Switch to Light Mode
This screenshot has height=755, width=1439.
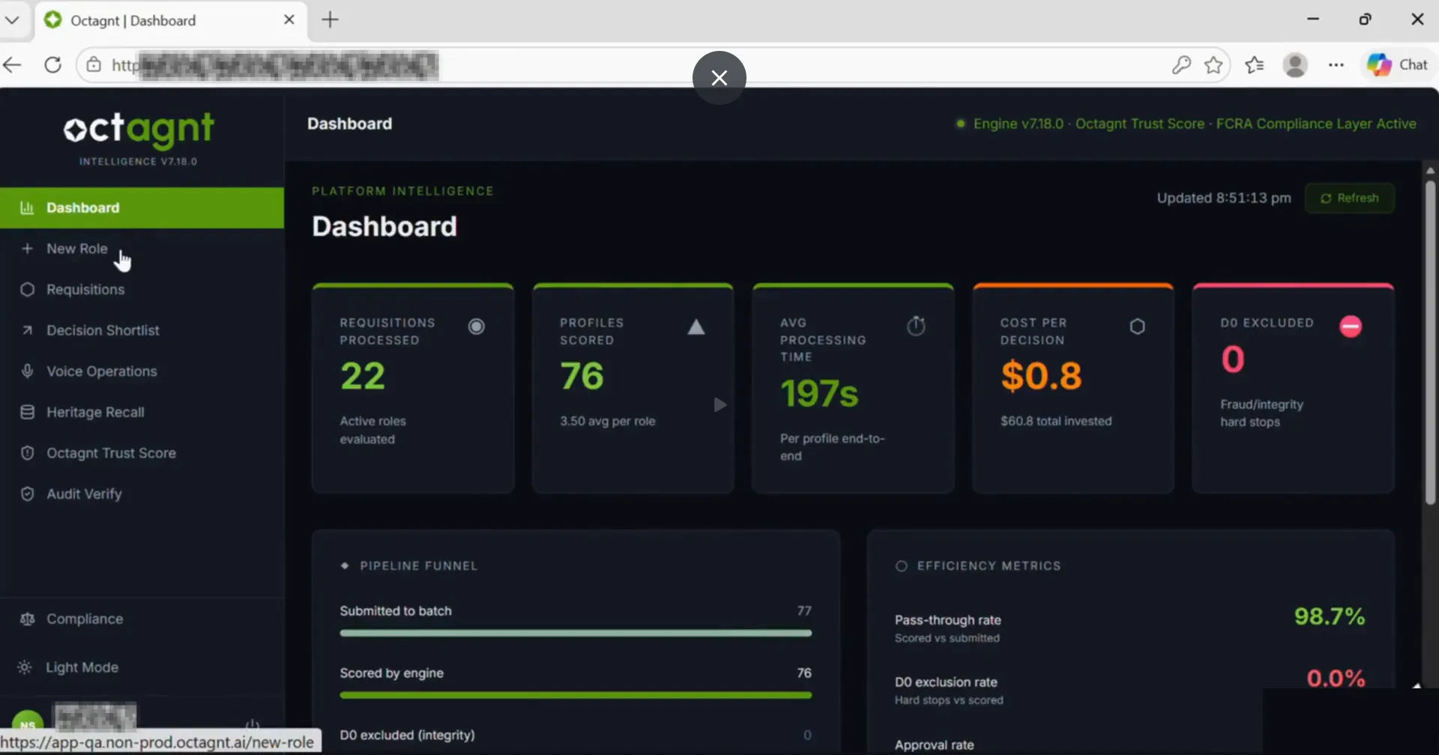click(142, 667)
